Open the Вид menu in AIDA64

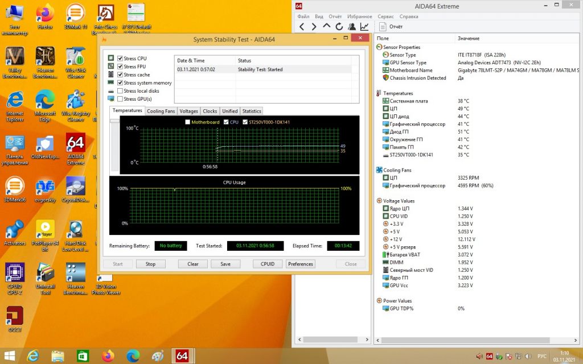[319, 16]
